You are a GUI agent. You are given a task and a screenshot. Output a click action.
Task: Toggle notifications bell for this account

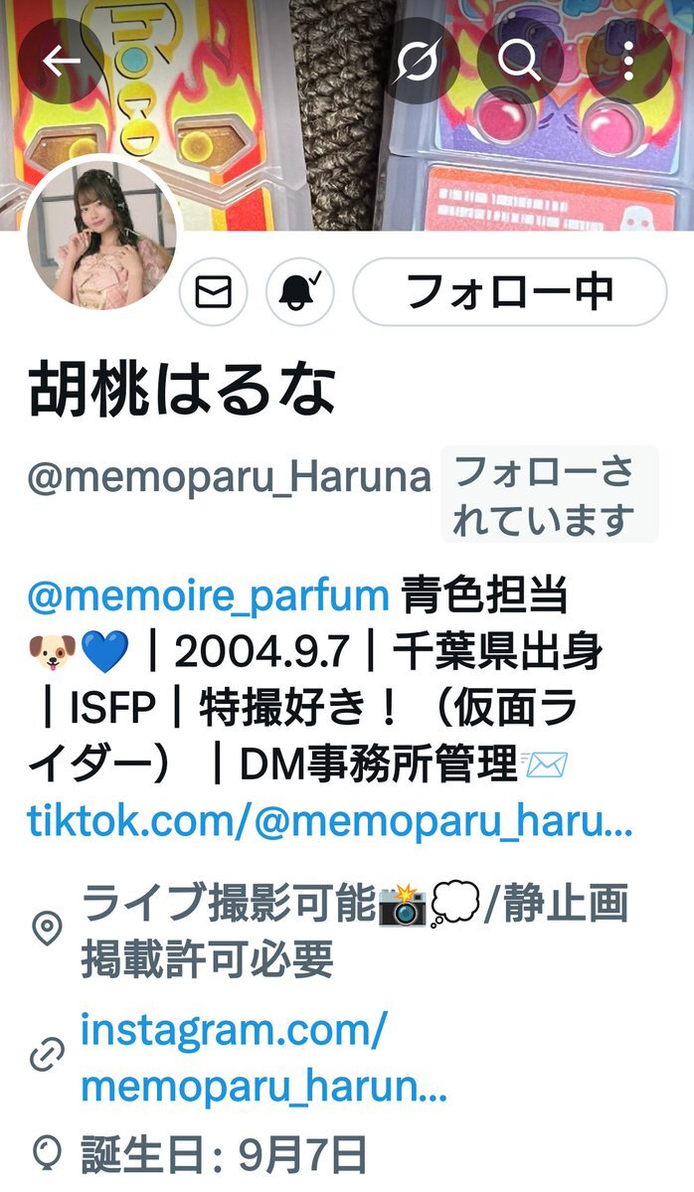(x=300, y=292)
